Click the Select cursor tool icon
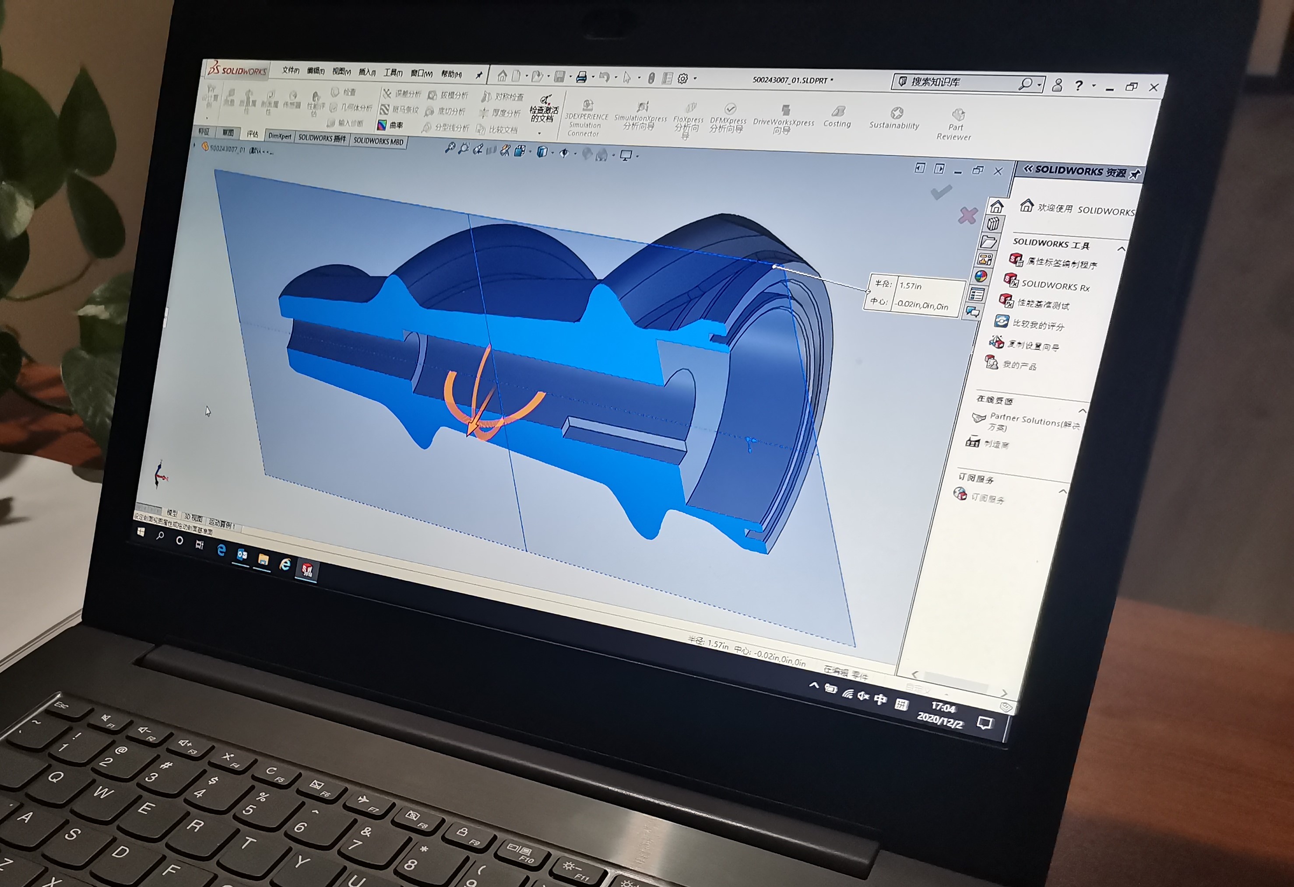 tap(627, 78)
